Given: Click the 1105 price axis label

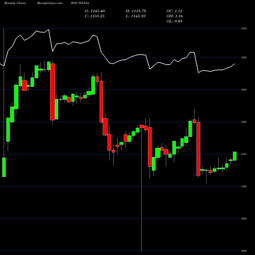Looking at the screenshot, I should tap(244, 187).
